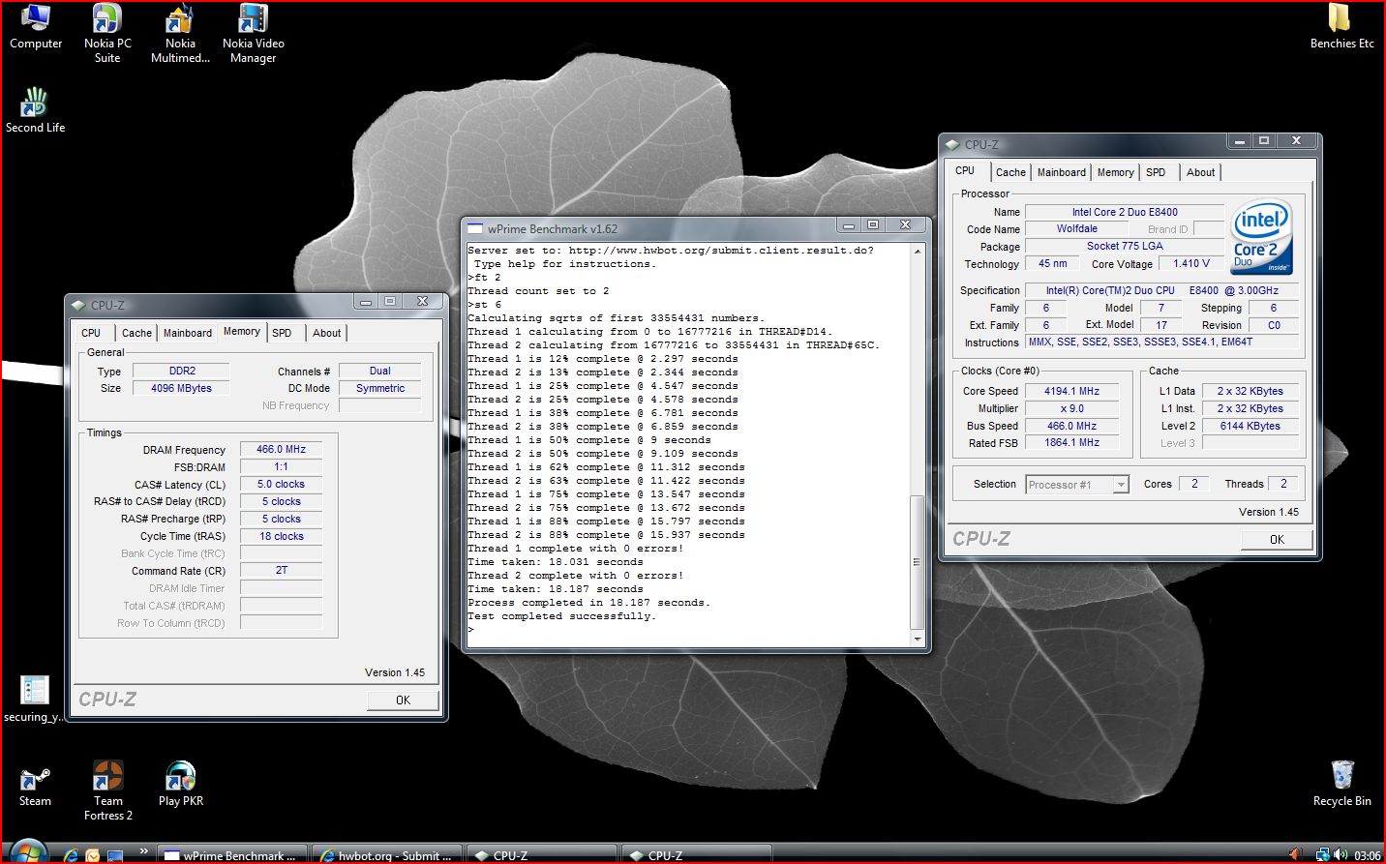Click the Core Speed 4194.1 MHz value

pyautogui.click(x=1071, y=391)
